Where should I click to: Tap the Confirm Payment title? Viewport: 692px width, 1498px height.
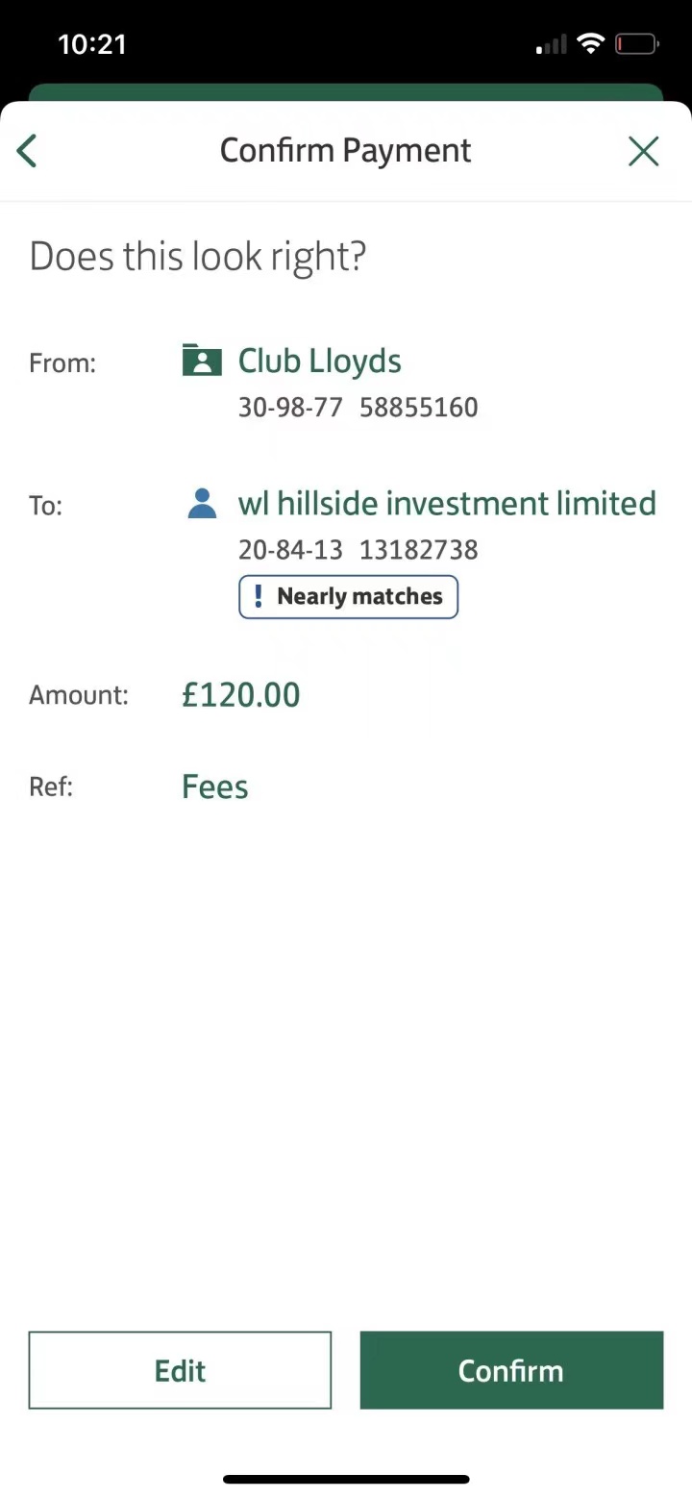coord(346,151)
